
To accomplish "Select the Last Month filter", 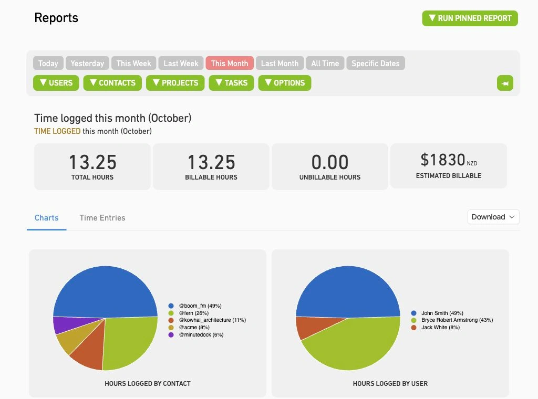I will click(x=280, y=64).
